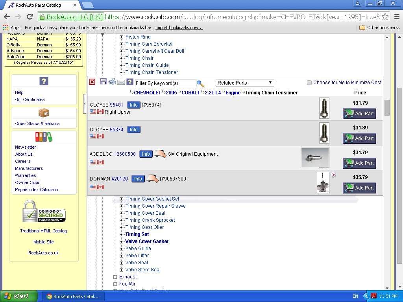Image resolution: width=403 pixels, height=302 pixels.
Task: Expand the Timing Chain Guide node
Action: tap(121, 65)
